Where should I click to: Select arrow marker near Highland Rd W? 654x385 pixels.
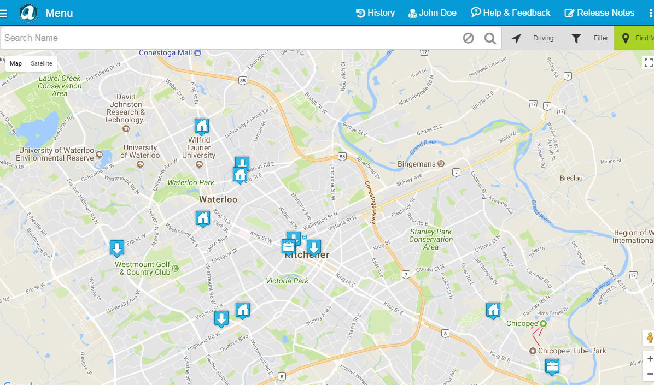221,319
